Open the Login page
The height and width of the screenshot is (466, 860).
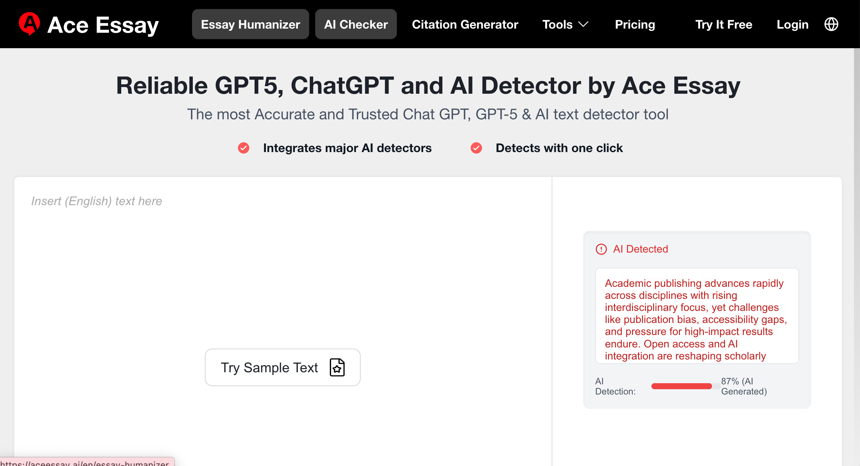[x=793, y=24]
